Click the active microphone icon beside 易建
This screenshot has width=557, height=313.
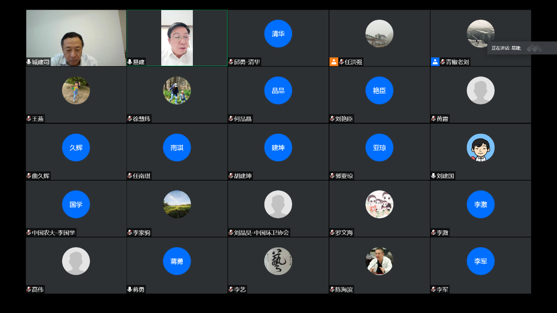click(x=130, y=62)
